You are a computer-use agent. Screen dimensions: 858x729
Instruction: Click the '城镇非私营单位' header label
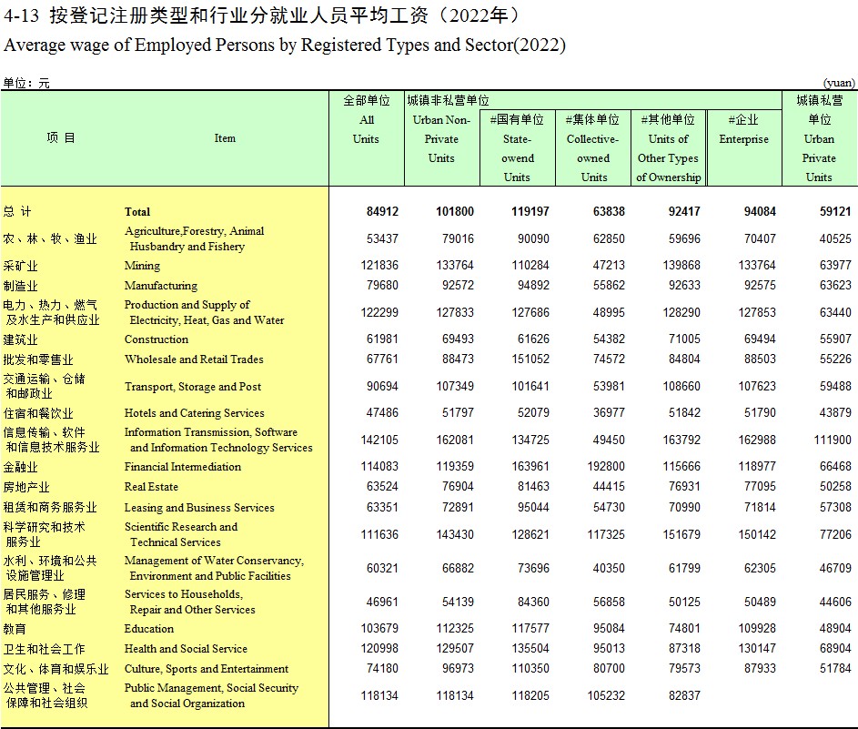[448, 100]
